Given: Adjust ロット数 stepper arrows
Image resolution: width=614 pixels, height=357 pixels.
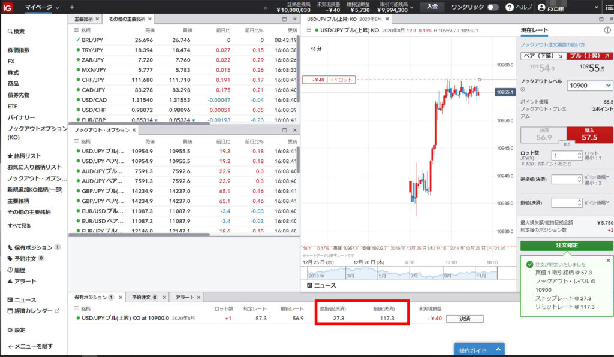Looking at the screenshot, I should pyautogui.click(x=580, y=156).
